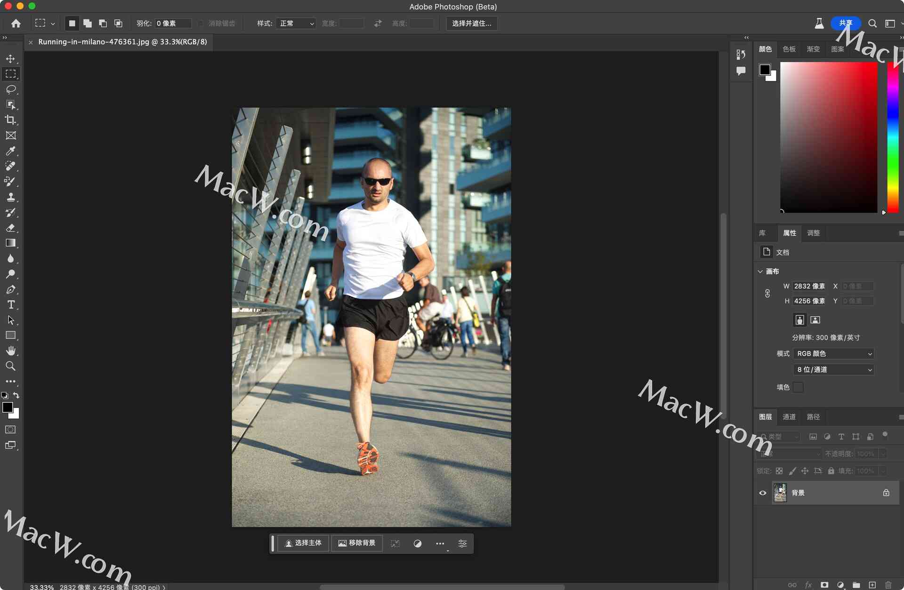The height and width of the screenshot is (590, 904).
Task: Click the delete layer trash icon
Action: point(888,585)
